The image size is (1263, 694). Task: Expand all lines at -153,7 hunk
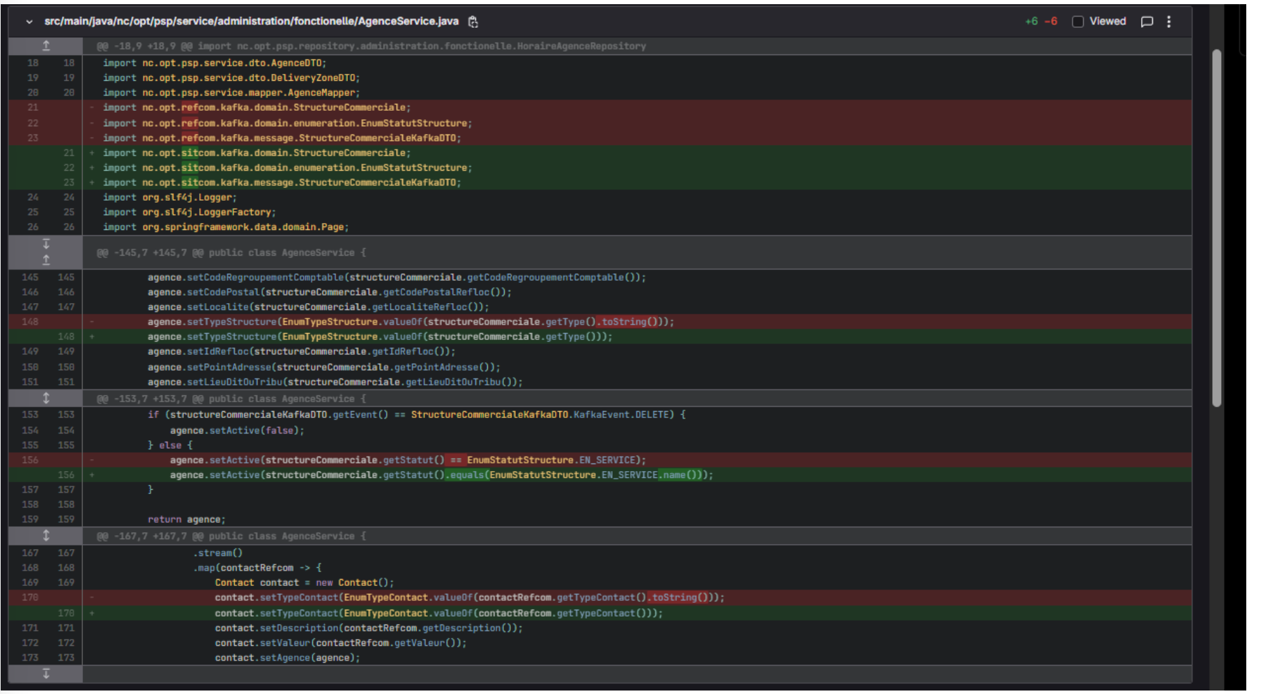click(46, 399)
